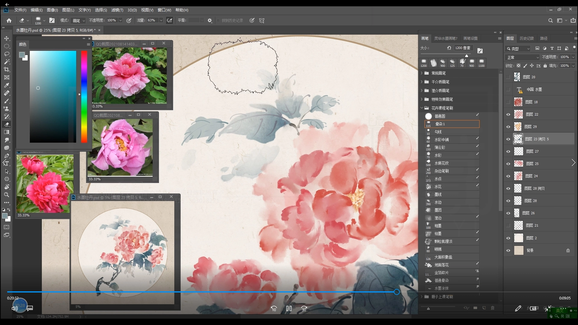Screen dimensions: 578x325
Task: Select the Eyedropper tool
Action: click(6, 85)
